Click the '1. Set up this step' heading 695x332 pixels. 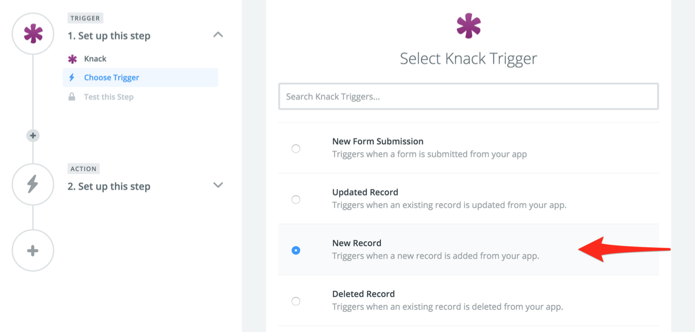coord(109,36)
